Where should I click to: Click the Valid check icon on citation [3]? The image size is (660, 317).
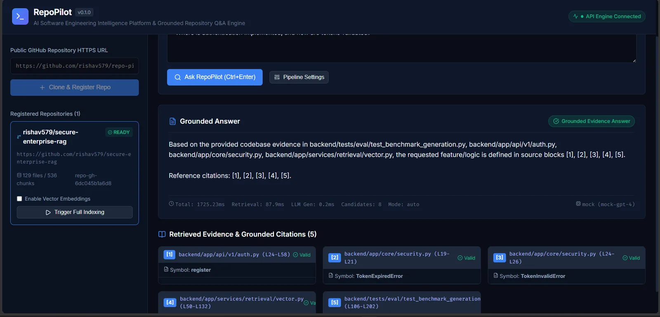[625, 258]
